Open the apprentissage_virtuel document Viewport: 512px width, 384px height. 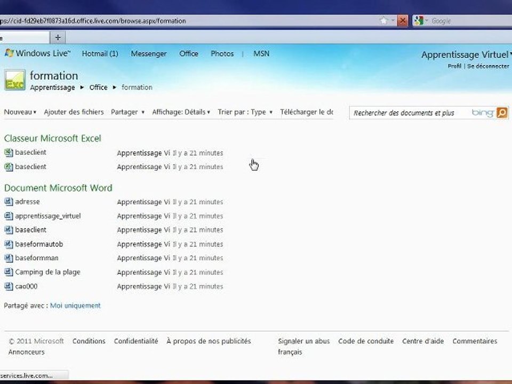[x=48, y=216]
